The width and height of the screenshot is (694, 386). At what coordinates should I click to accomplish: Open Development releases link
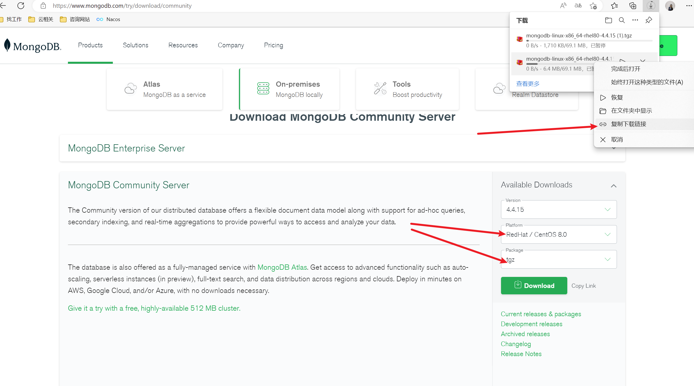[532, 324]
